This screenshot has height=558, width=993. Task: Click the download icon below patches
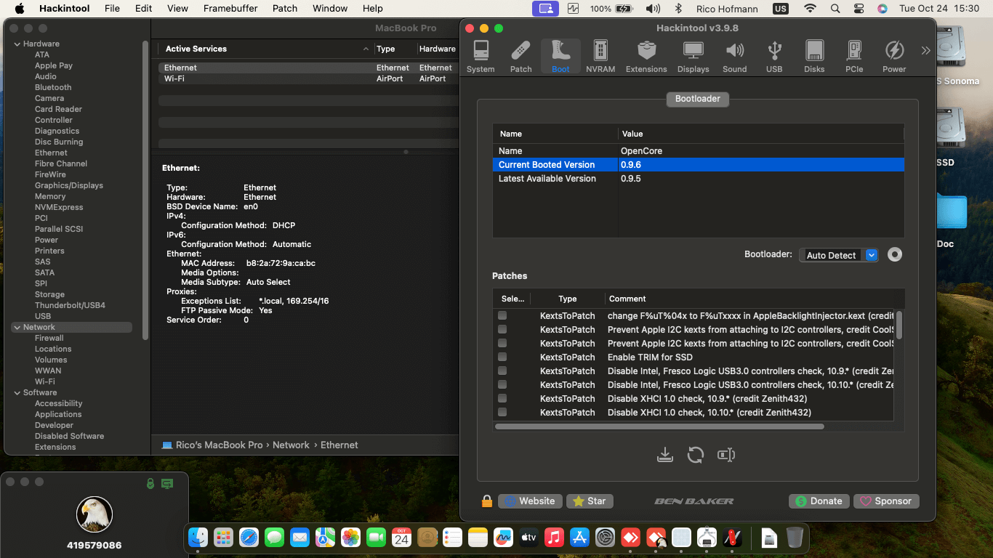click(664, 455)
